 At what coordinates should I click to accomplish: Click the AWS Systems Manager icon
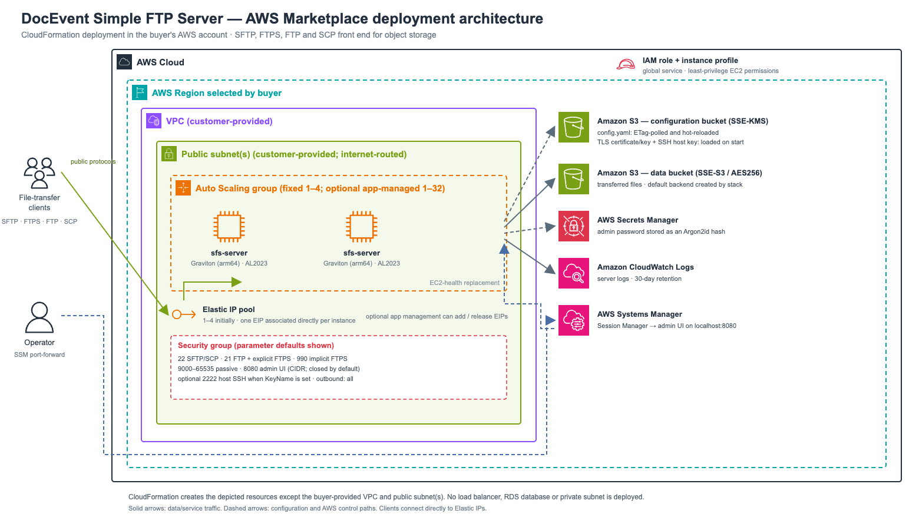pos(574,320)
